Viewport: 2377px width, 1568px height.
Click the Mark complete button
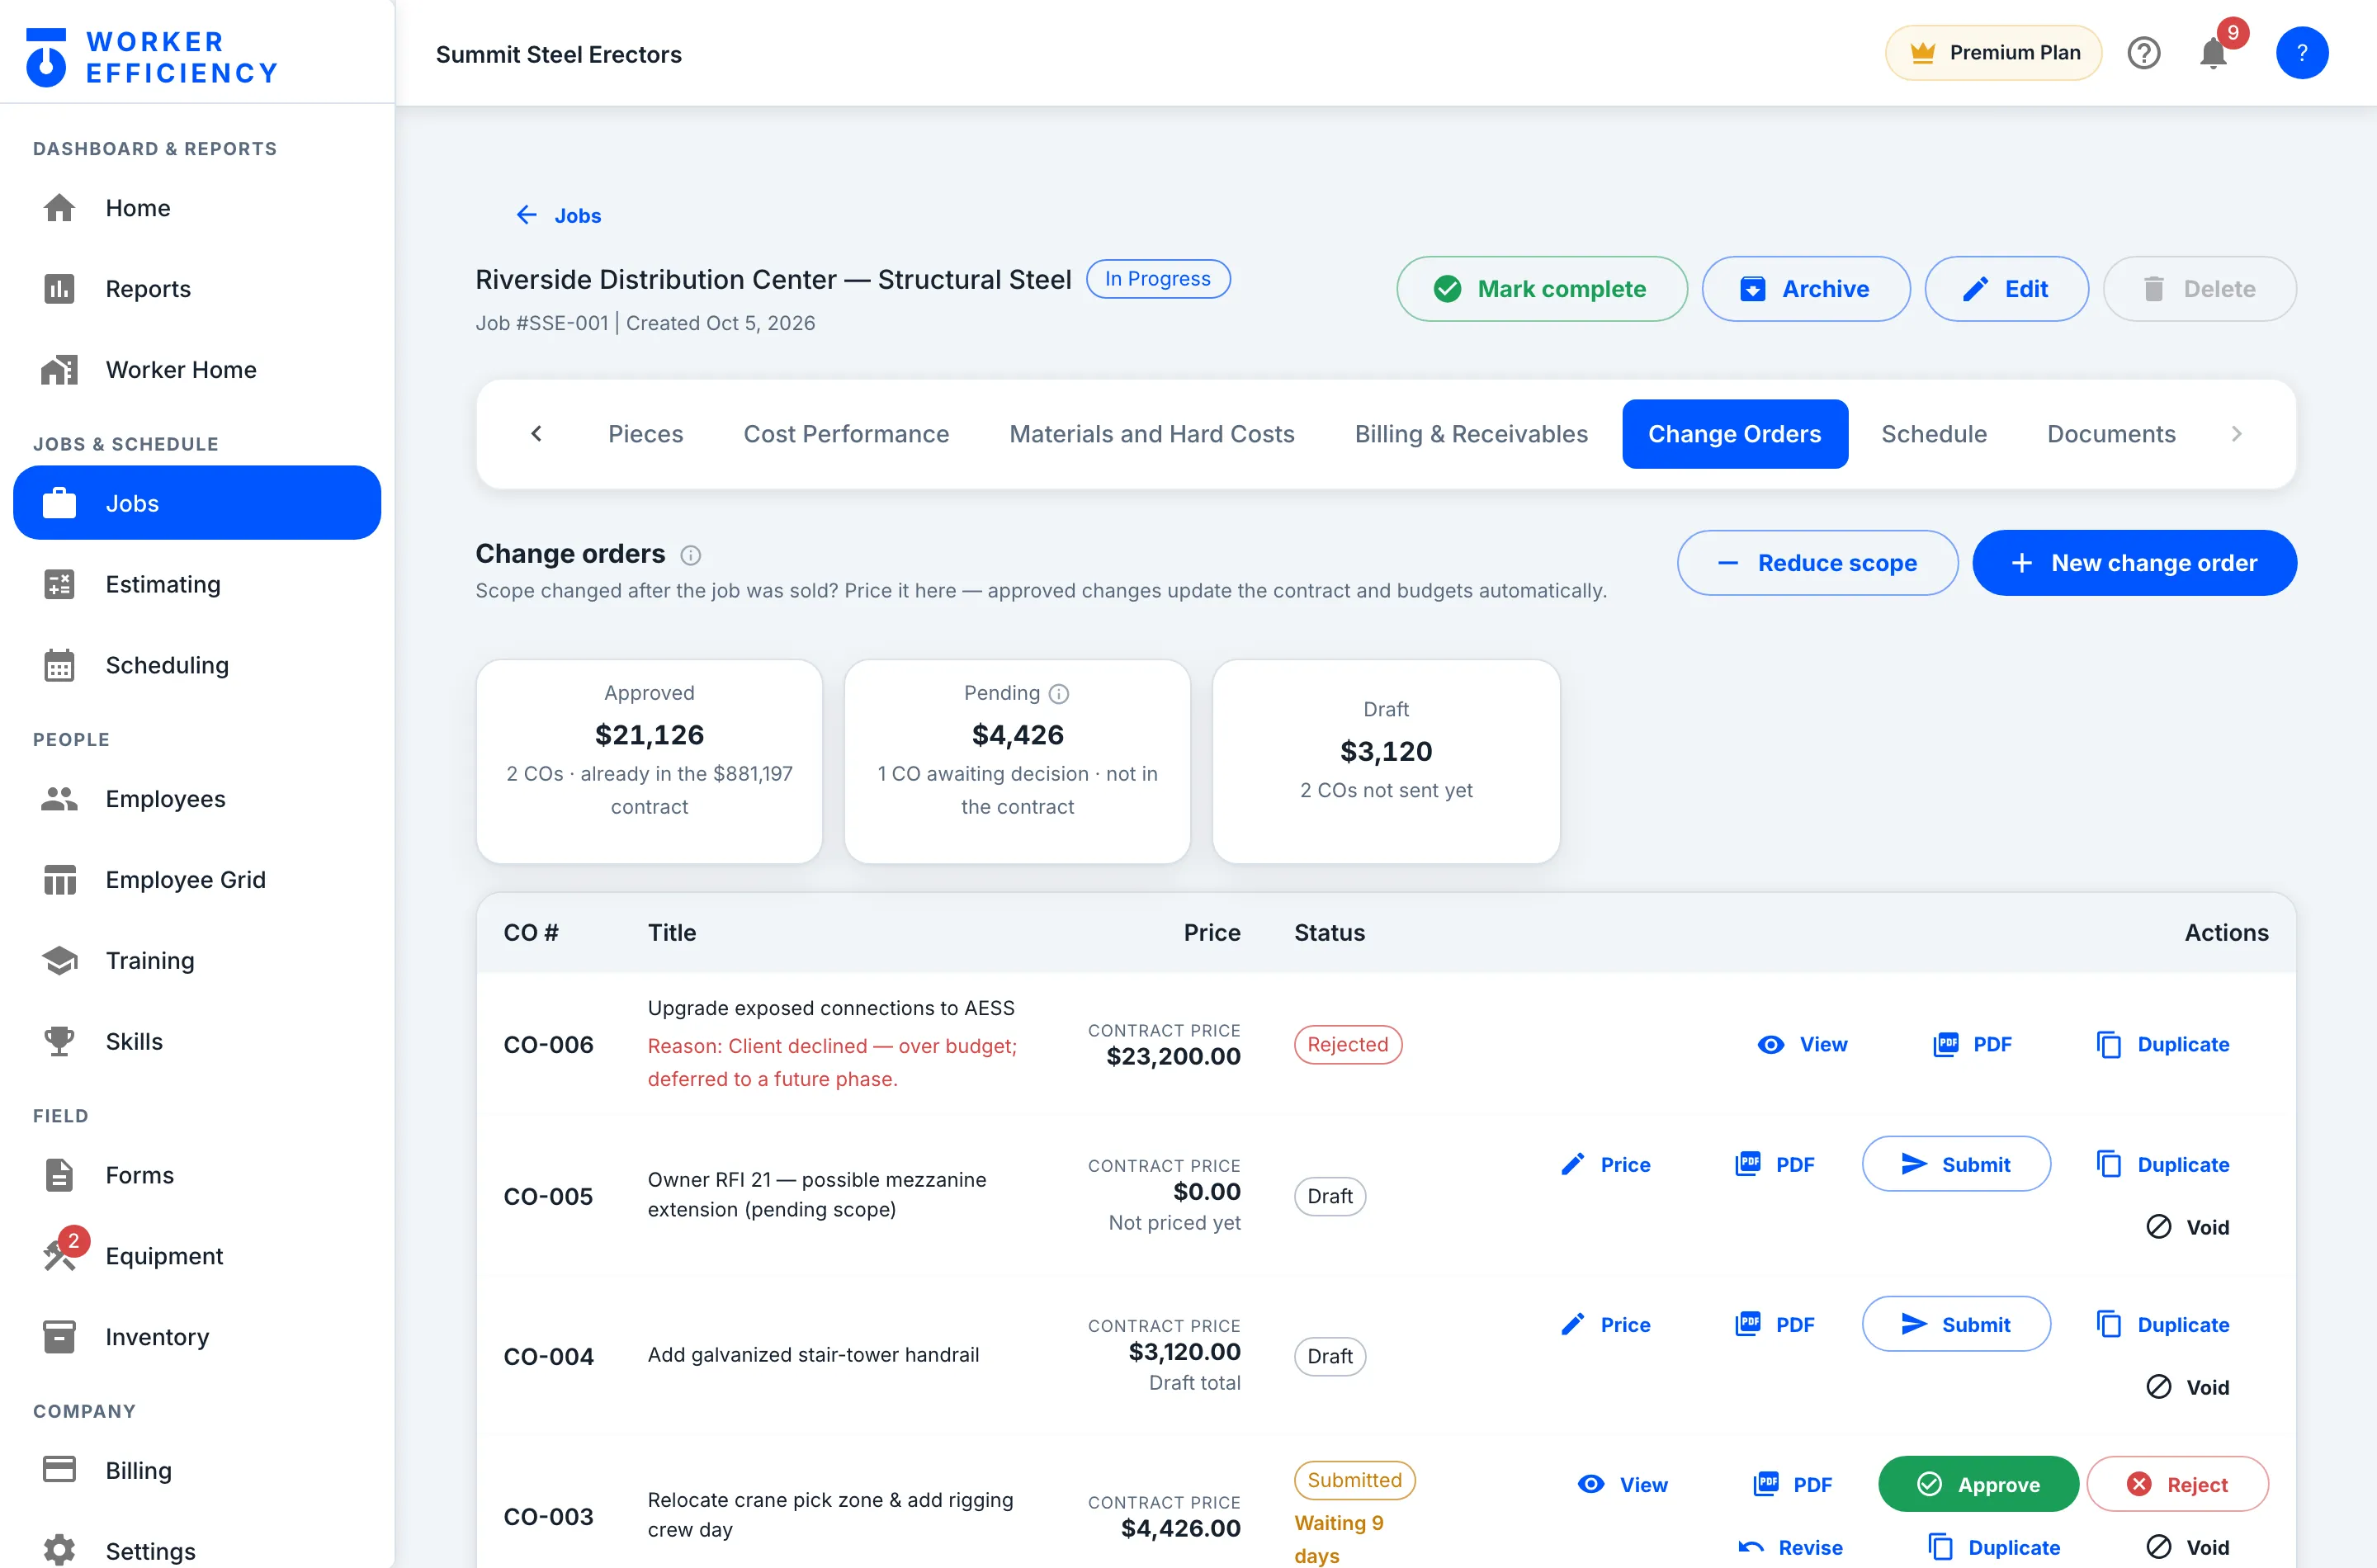point(1541,289)
